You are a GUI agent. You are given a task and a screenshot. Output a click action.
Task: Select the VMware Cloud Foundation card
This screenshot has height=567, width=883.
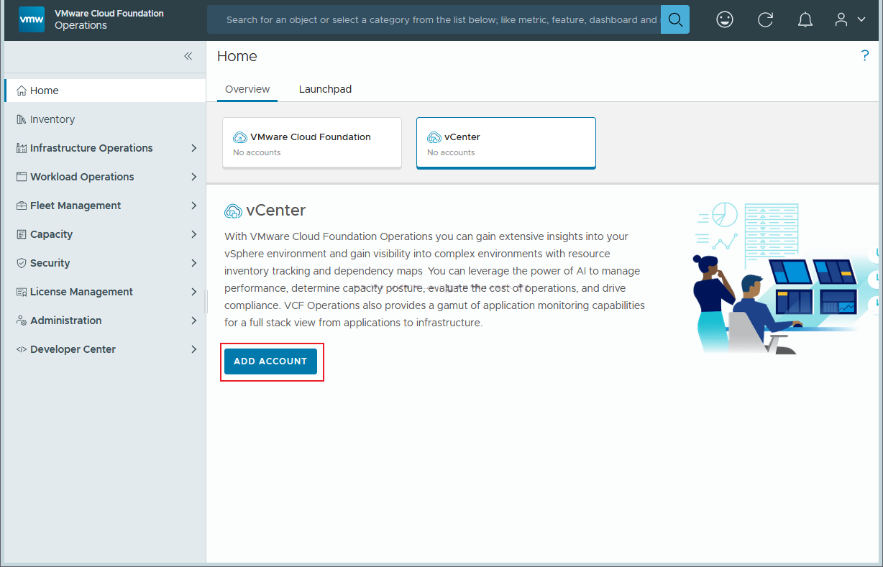click(311, 143)
